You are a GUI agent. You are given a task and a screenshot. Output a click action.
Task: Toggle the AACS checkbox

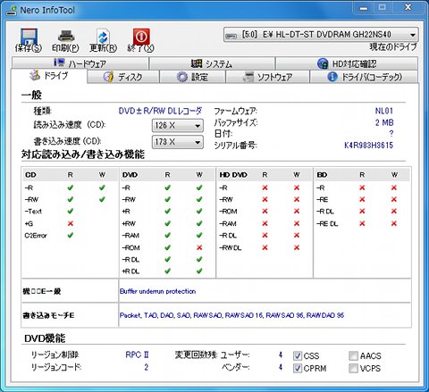pyautogui.click(x=353, y=355)
